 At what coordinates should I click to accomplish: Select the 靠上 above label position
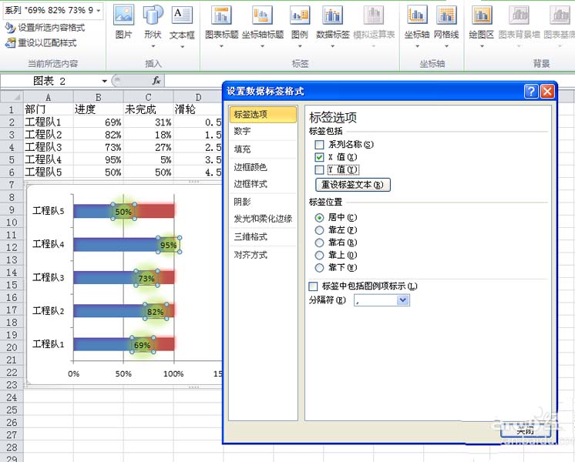319,255
